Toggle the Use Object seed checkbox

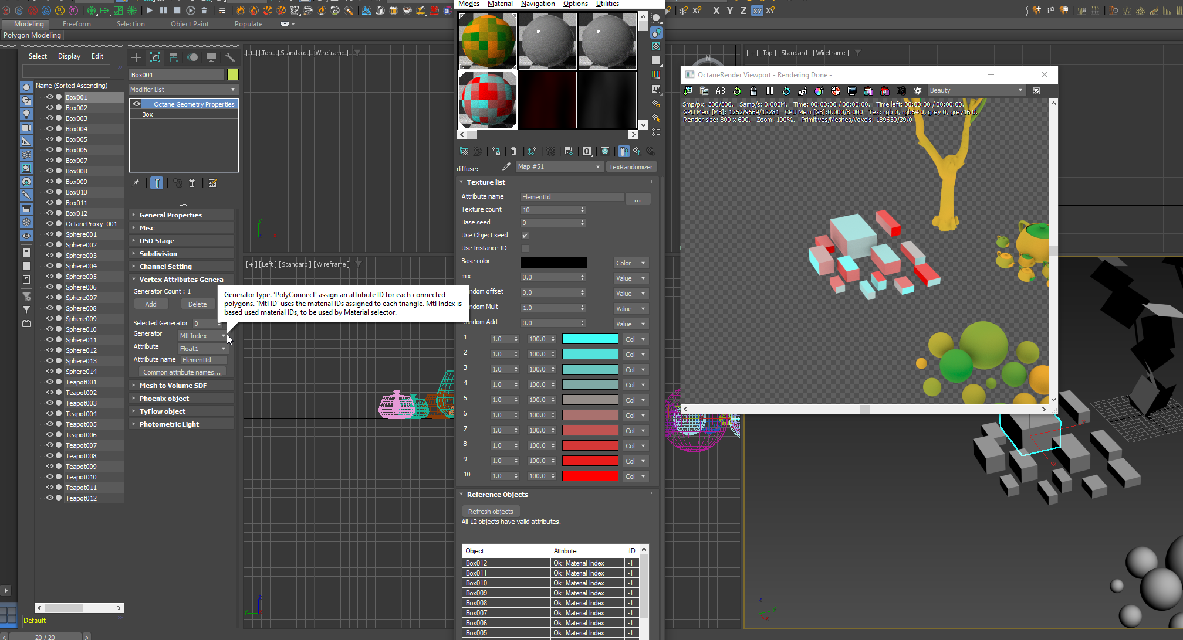pyautogui.click(x=525, y=236)
